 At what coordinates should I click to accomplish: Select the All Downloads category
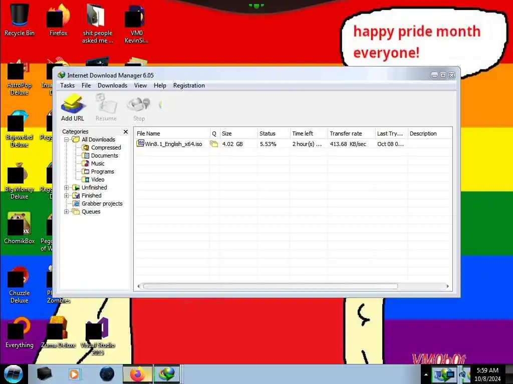tap(98, 139)
